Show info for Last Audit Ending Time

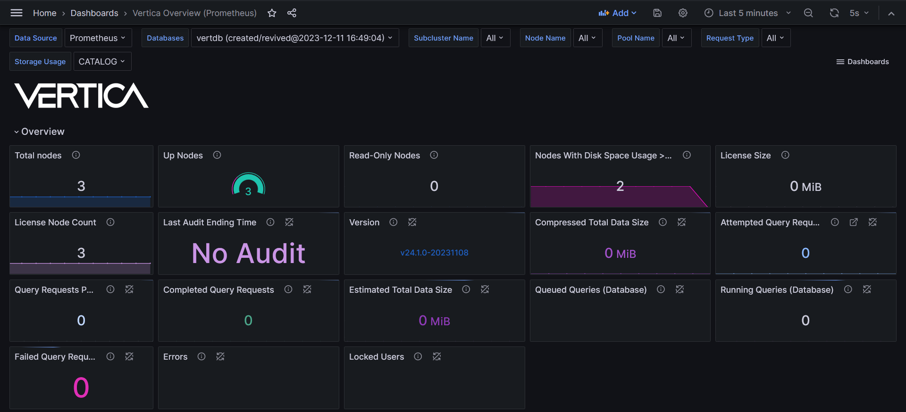pos(270,222)
